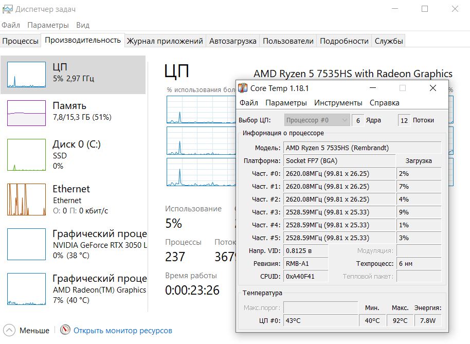Screen dimensions: 470x344
Task: Click the uptime value 0:00:23:26
Action: 192,290
